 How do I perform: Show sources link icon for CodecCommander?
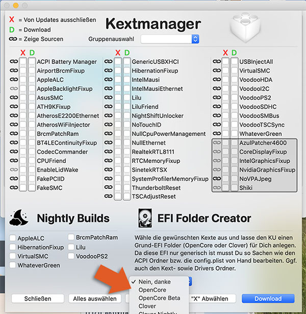14,152
